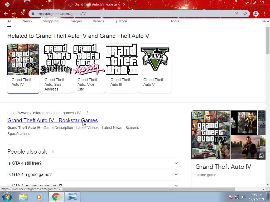This screenshot has height=202, width=270.
Task: Select the Grand Theft Auto IV - Rockstar tab
Action: [x=97, y=4]
